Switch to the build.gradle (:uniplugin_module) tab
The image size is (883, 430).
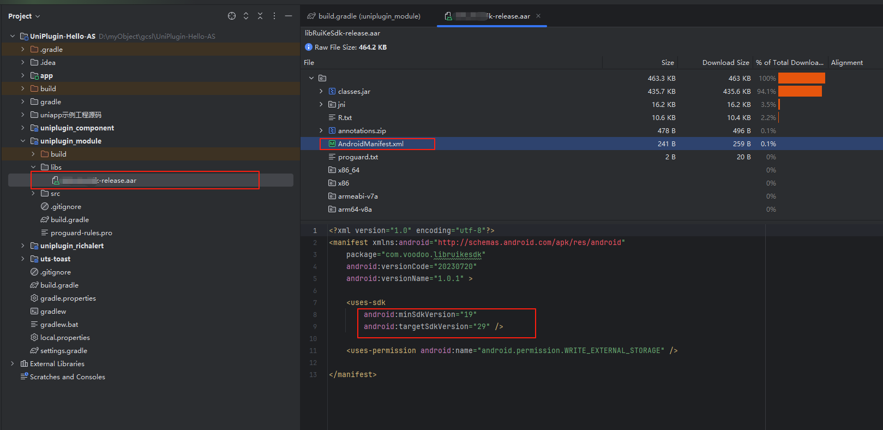364,16
